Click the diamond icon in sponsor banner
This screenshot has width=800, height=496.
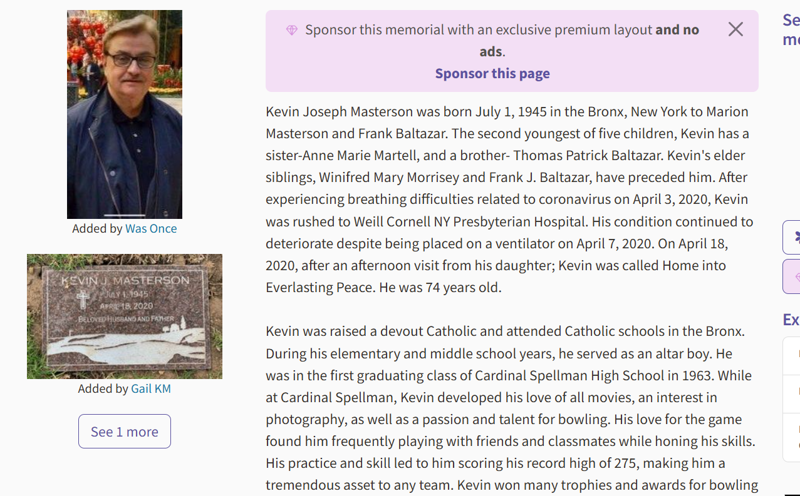click(x=291, y=30)
